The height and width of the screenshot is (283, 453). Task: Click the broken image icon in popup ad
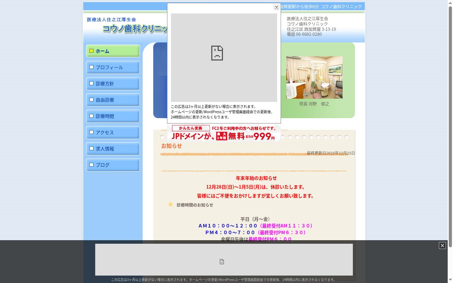(x=217, y=53)
